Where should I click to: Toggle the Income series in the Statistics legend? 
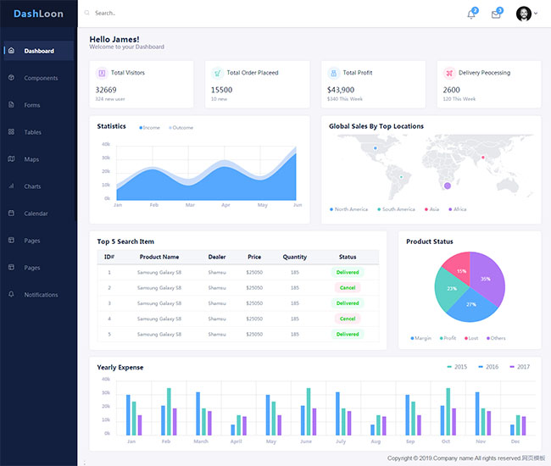point(149,128)
